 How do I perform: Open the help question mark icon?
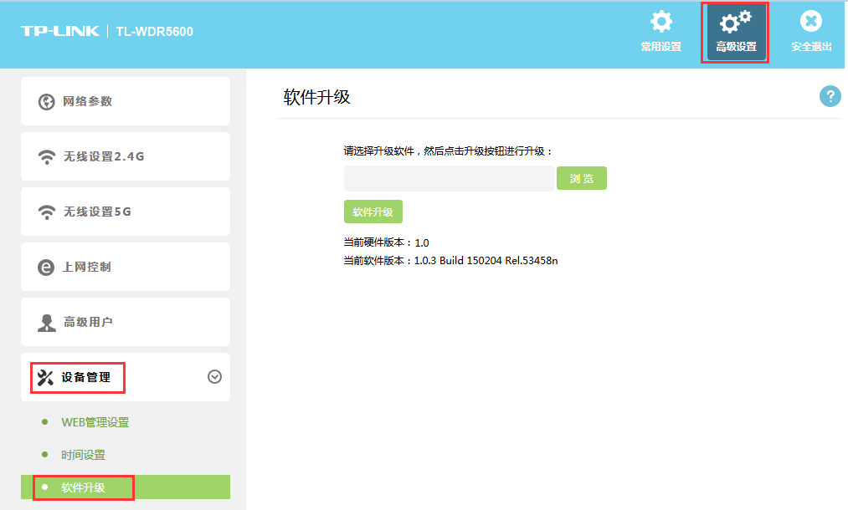click(830, 96)
